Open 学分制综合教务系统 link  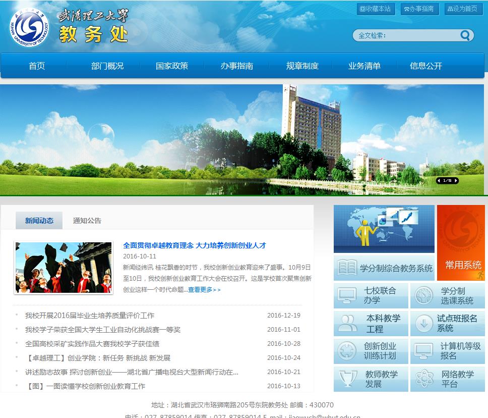(384, 268)
